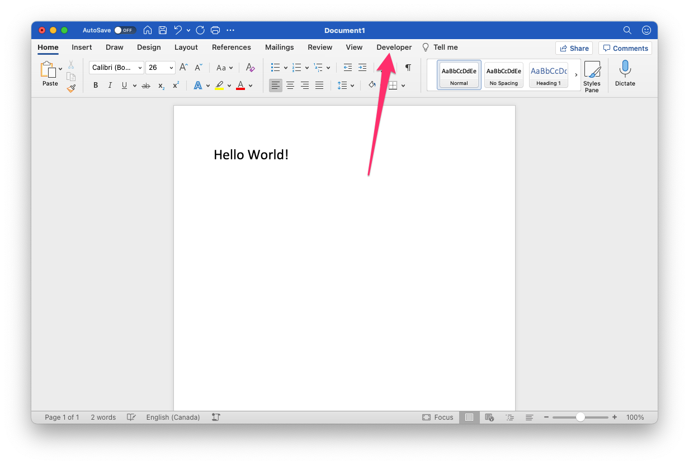The width and height of the screenshot is (689, 465).
Task: Click the Format Painter brush icon
Action: click(x=71, y=88)
